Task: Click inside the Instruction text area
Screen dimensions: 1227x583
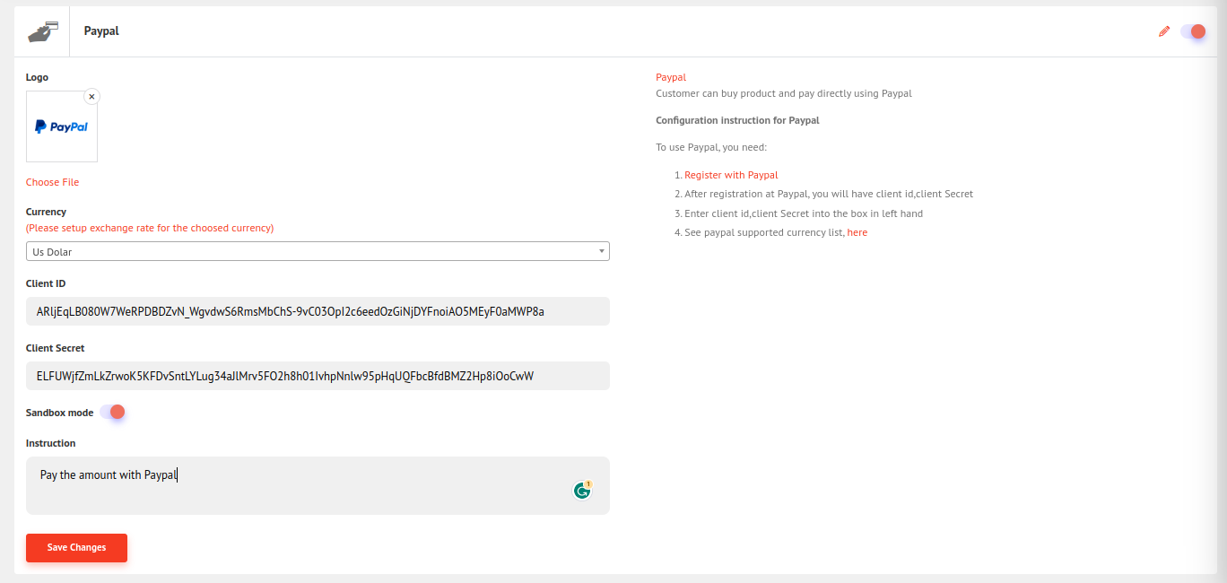Action: click(x=318, y=485)
